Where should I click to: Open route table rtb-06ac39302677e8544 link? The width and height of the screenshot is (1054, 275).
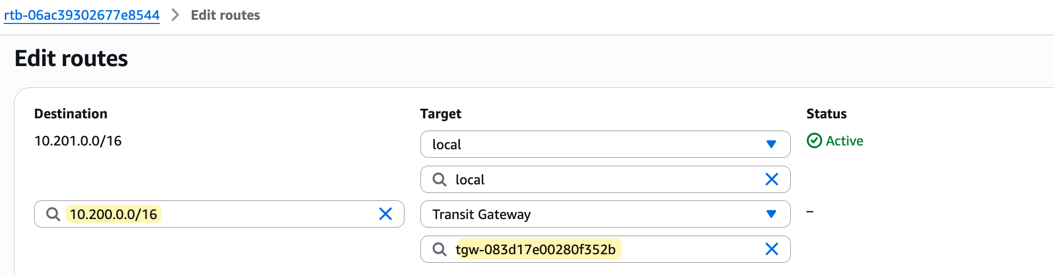point(82,15)
